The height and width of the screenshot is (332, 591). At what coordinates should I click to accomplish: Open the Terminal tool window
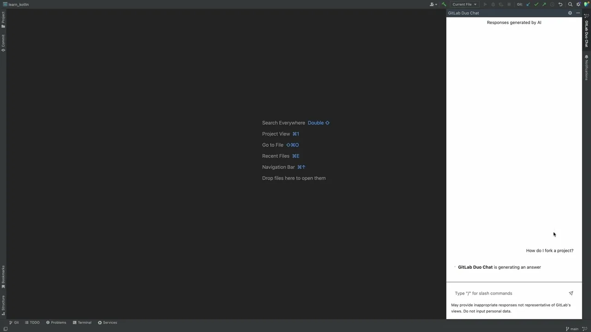tap(82, 323)
